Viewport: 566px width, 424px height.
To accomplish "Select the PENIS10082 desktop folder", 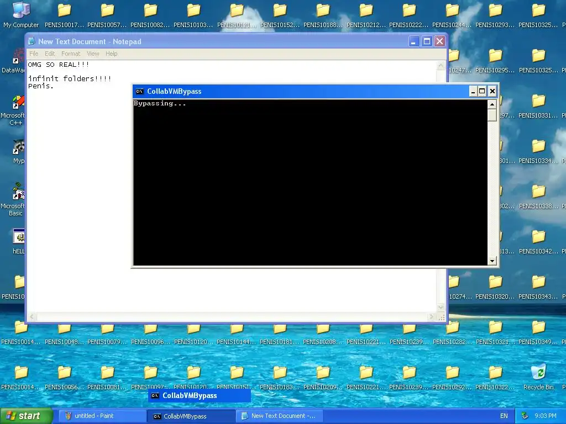I will 150,15.
